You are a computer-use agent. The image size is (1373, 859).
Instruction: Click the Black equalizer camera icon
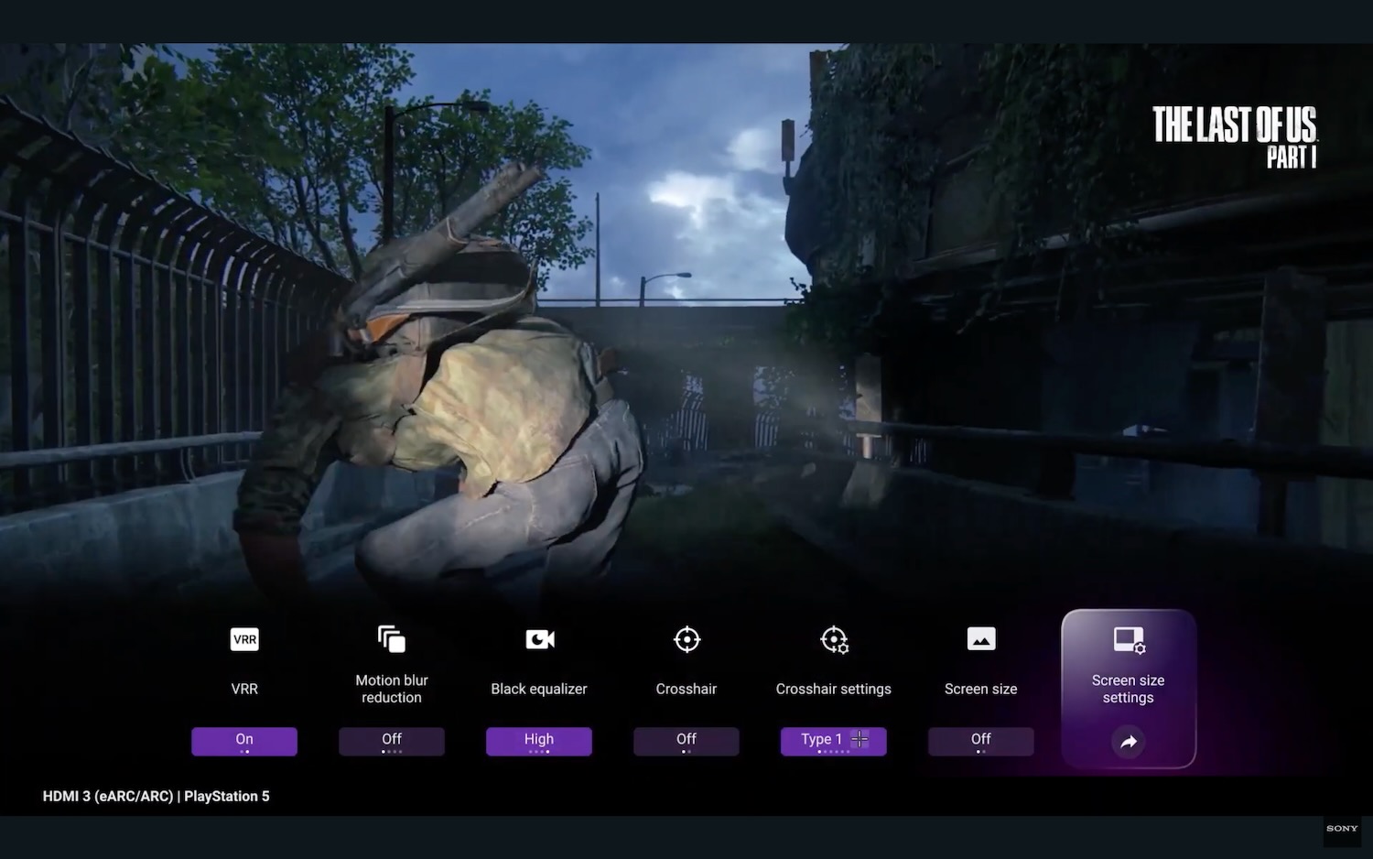(x=539, y=639)
